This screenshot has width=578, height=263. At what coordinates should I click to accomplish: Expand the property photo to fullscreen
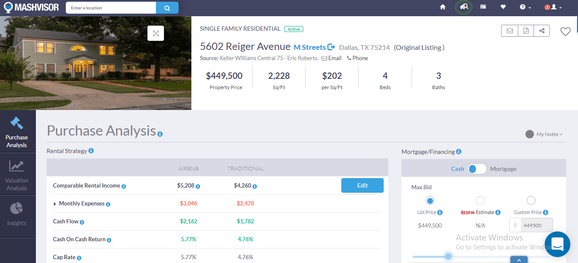point(156,33)
